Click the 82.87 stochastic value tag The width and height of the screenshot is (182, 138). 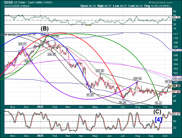(177, 114)
